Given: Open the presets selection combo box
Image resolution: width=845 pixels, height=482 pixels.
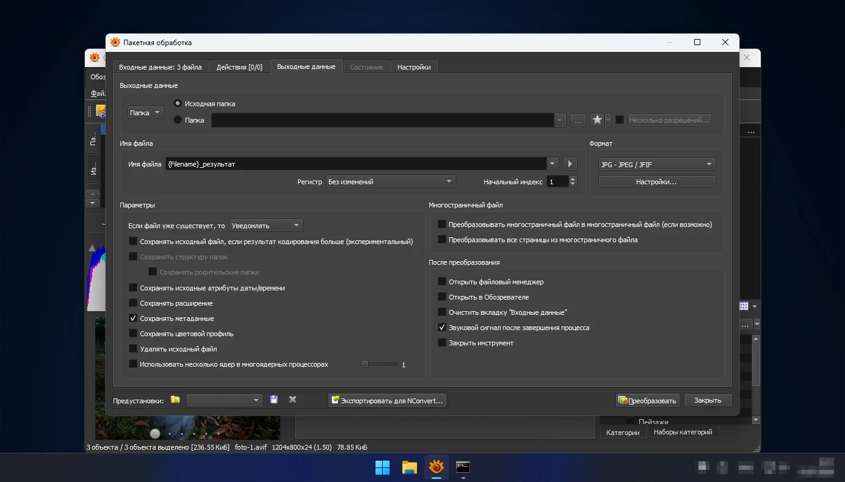Looking at the screenshot, I should [225, 400].
